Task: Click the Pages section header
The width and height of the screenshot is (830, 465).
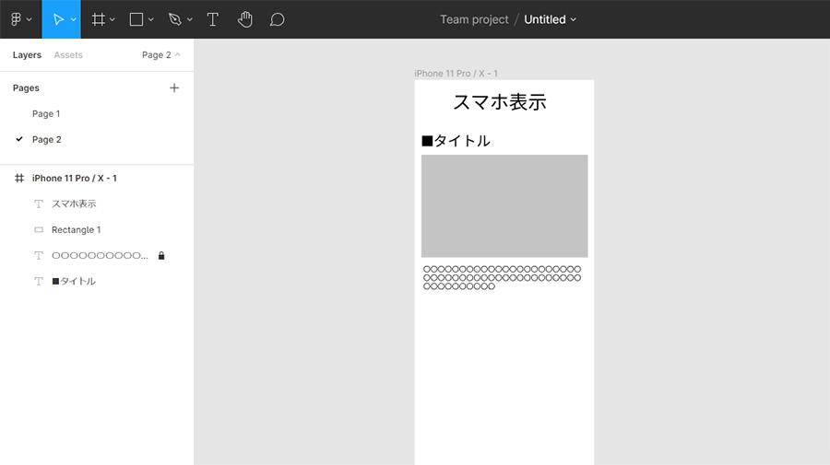Action: [26, 87]
